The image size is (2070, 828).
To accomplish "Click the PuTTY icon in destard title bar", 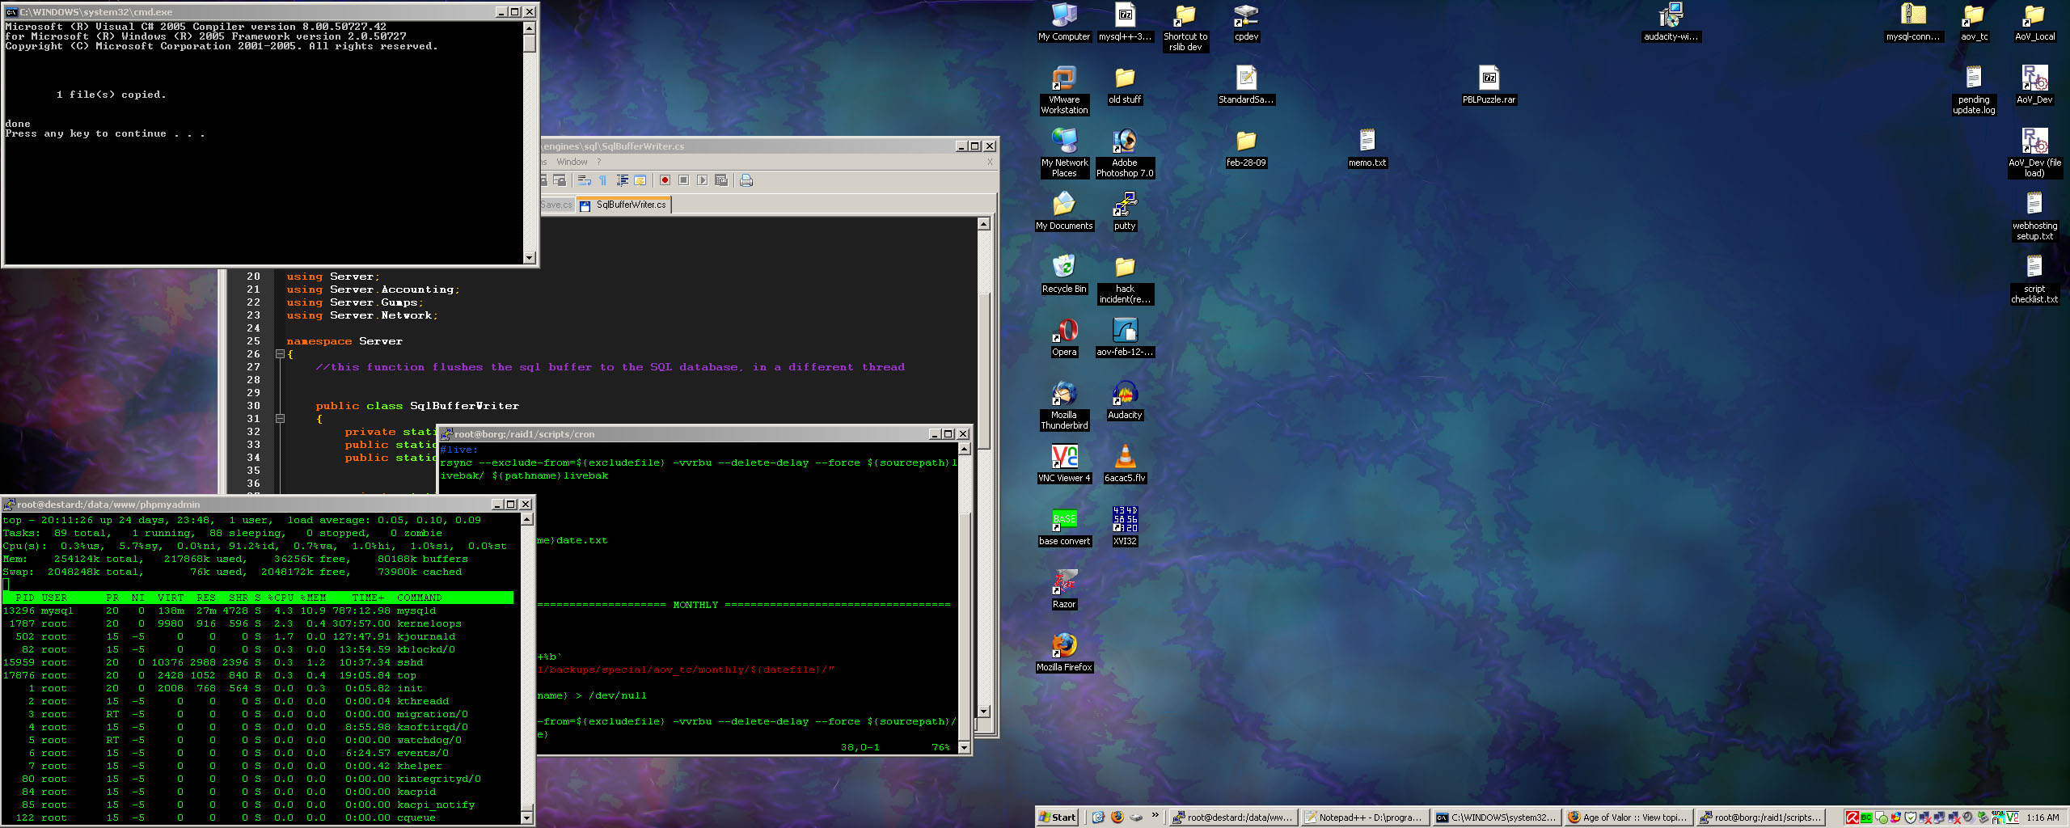I will click(9, 505).
